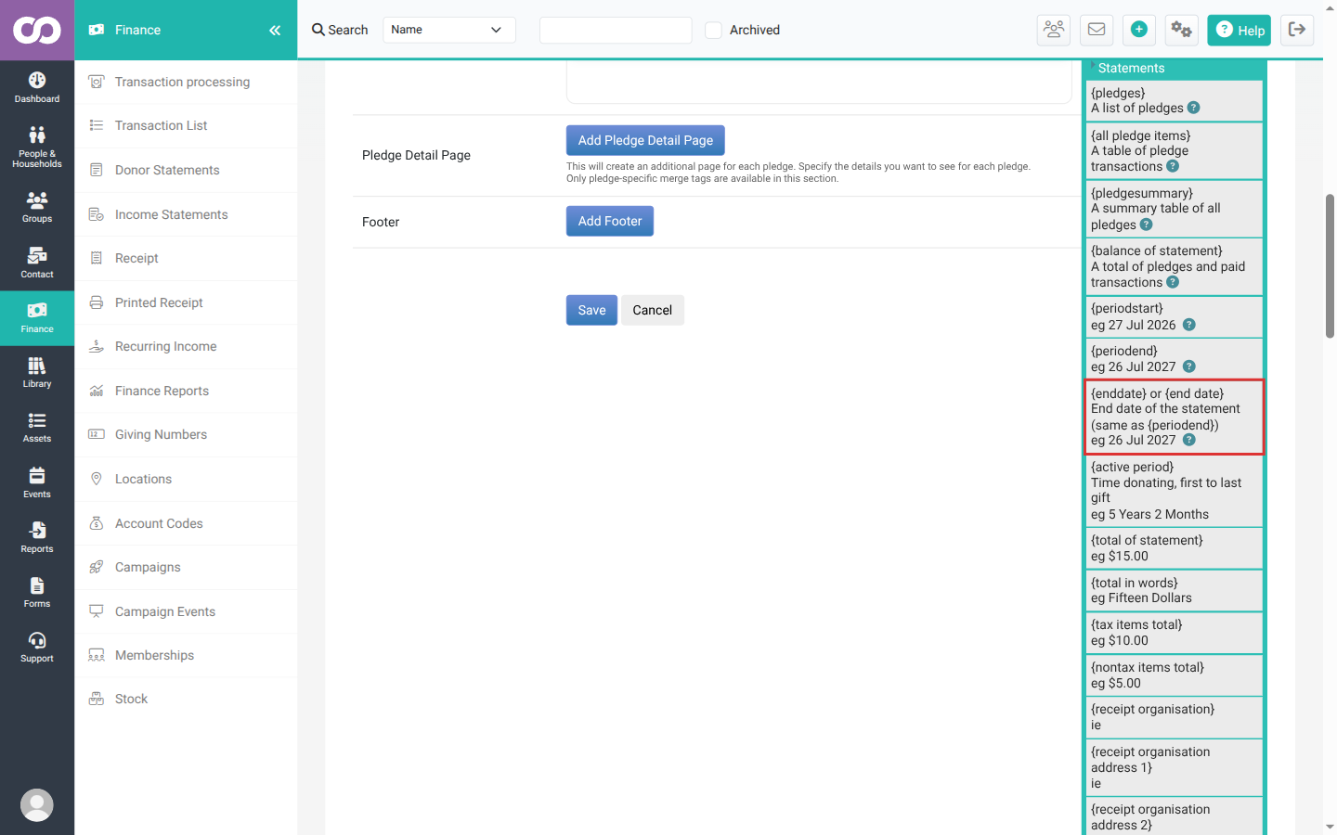Screen dimensions: 1337x835
Task: Open Income Statements menu item
Action: 186,214
